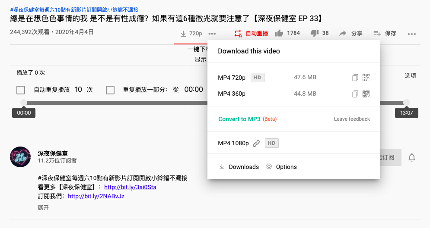
Task: Click the 44.8 MB file size
Action: (305, 94)
